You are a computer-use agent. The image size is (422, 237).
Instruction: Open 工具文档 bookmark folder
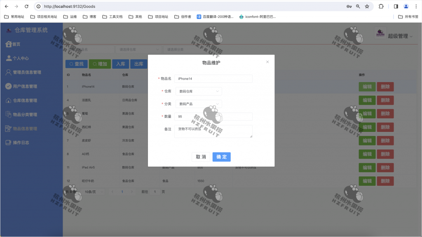112,17
